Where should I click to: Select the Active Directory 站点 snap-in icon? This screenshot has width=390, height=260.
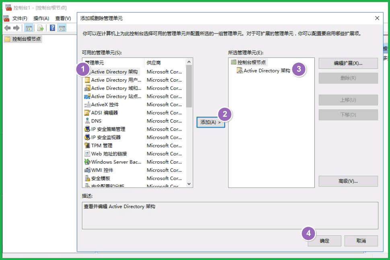point(87,96)
